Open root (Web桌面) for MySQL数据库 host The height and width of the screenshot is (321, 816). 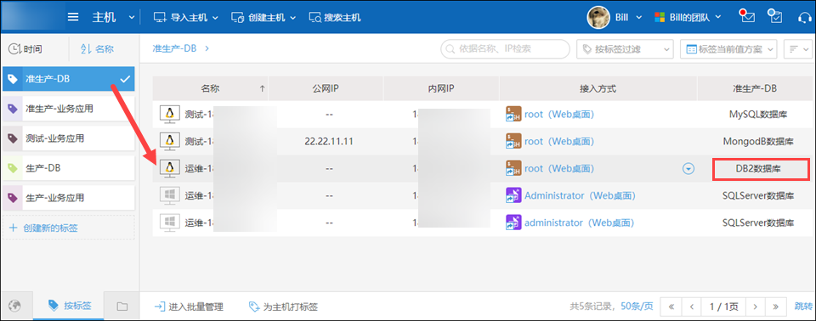559,115
